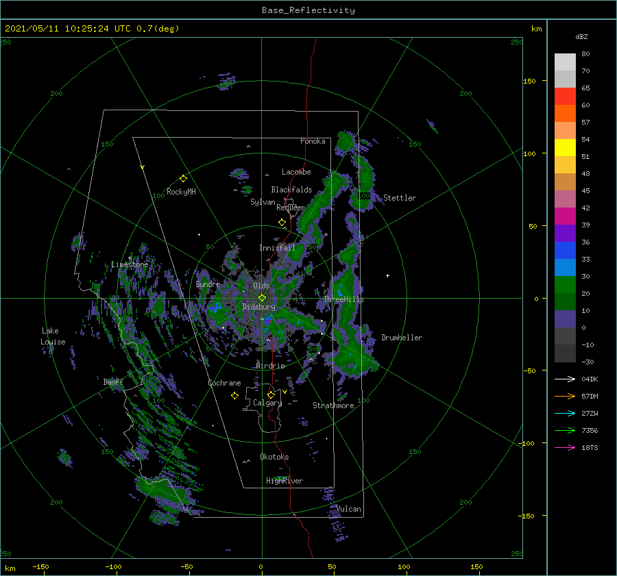The image size is (617, 576).
Task: Click the Drumheller label
Action: (x=402, y=338)
